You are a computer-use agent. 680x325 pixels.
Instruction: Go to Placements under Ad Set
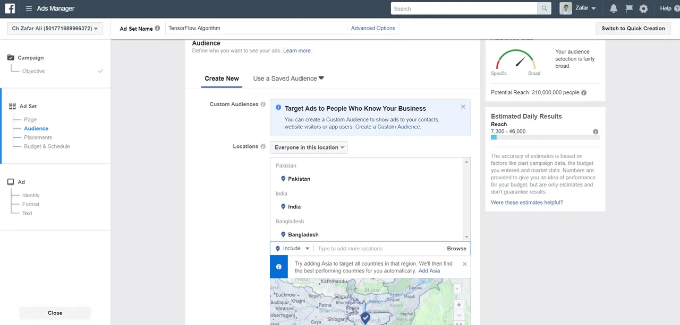tap(38, 137)
